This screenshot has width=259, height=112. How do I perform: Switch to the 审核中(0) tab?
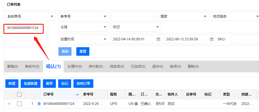coord(32,67)
